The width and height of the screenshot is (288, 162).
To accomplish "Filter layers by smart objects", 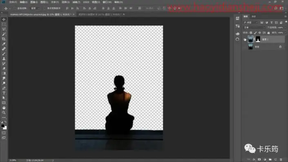I will 281,22.
